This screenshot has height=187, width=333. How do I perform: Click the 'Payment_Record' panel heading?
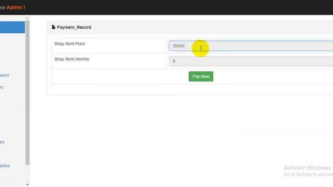74,27
